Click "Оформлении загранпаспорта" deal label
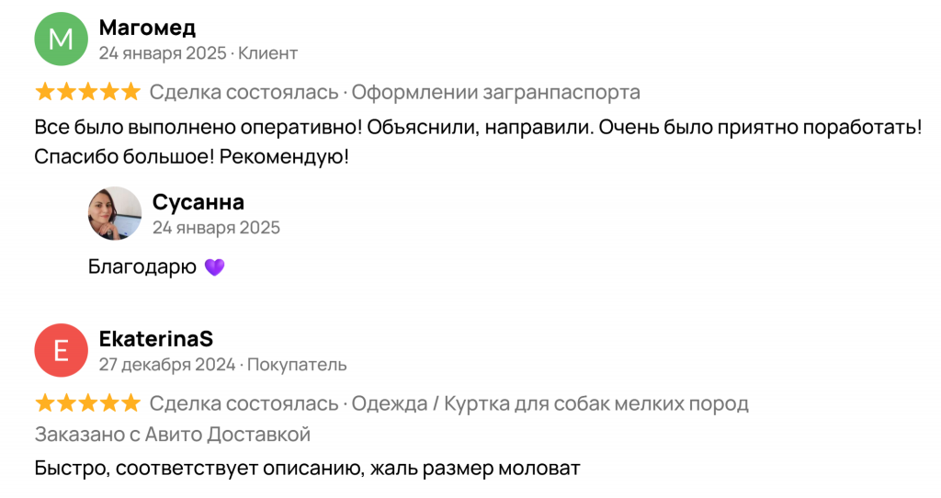Image resolution: width=941 pixels, height=498 pixels. click(x=496, y=93)
